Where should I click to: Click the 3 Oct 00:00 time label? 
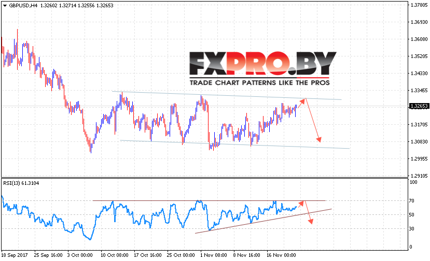pyautogui.click(x=80, y=255)
